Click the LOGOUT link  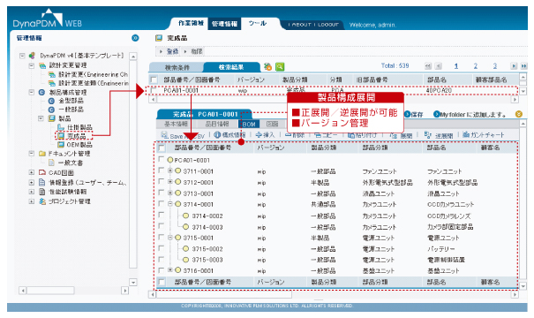click(x=328, y=25)
